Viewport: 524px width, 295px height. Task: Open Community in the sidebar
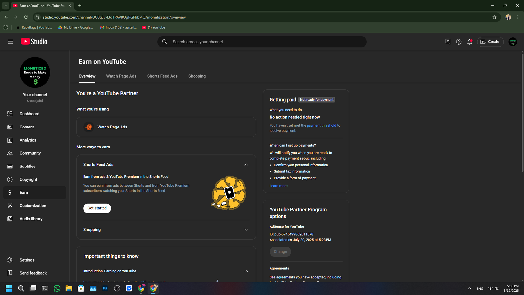pos(35,153)
